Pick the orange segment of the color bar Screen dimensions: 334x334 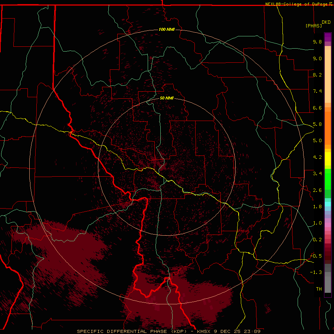click(328, 128)
